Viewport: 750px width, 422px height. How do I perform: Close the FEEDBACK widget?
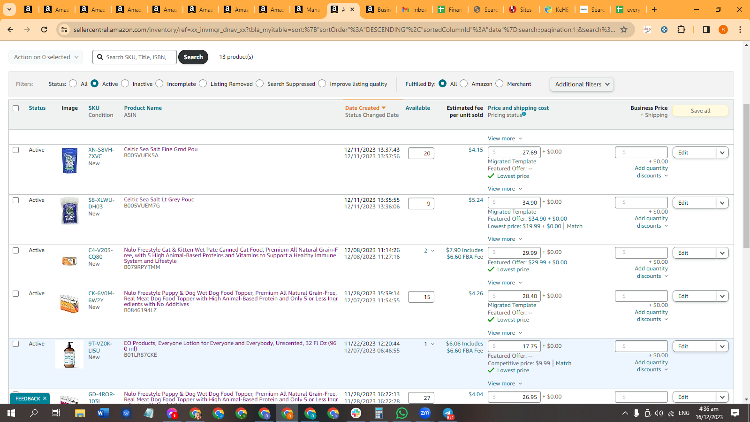point(45,399)
